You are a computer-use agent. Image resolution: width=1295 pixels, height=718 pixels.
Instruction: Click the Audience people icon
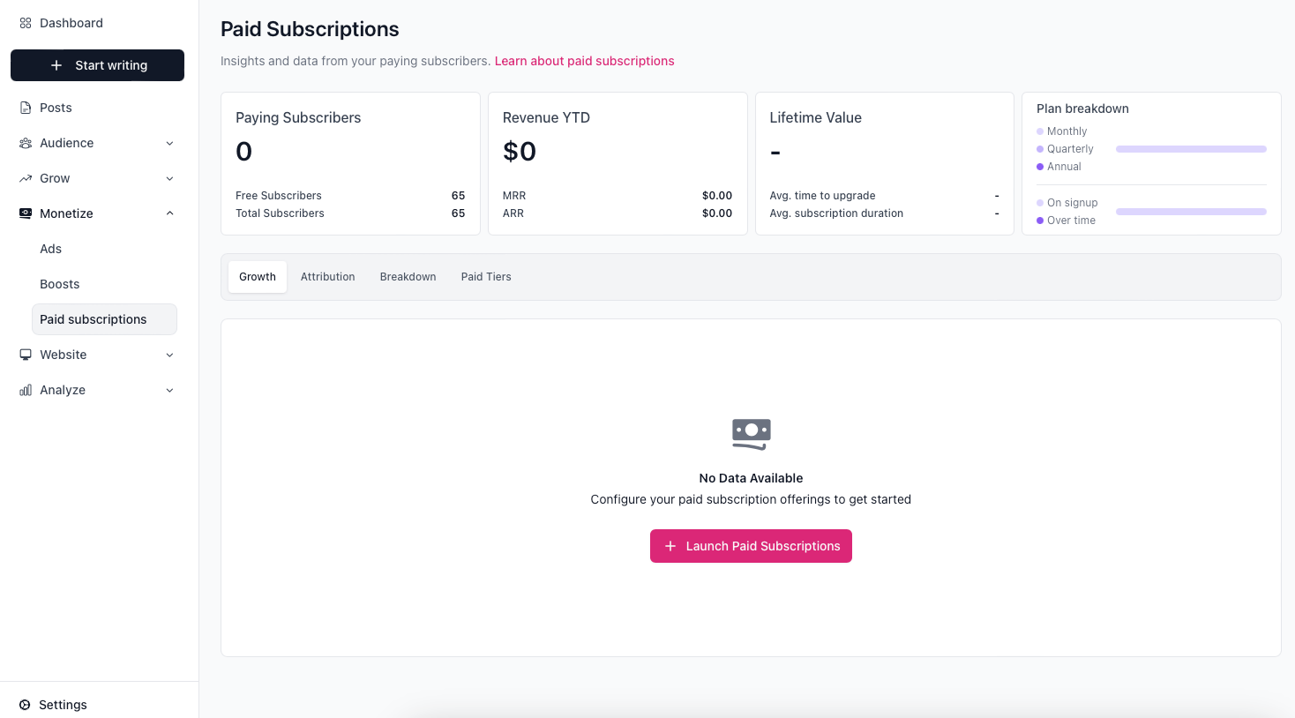pos(26,143)
